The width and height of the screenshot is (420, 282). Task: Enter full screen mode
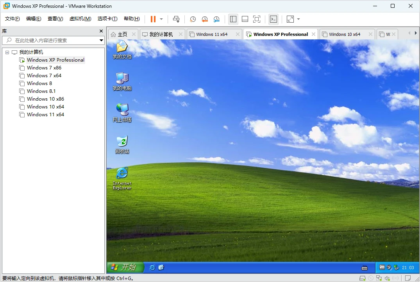pos(257,19)
